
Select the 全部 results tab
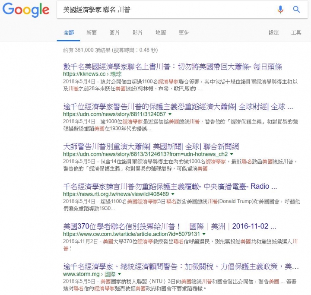coord(68,32)
